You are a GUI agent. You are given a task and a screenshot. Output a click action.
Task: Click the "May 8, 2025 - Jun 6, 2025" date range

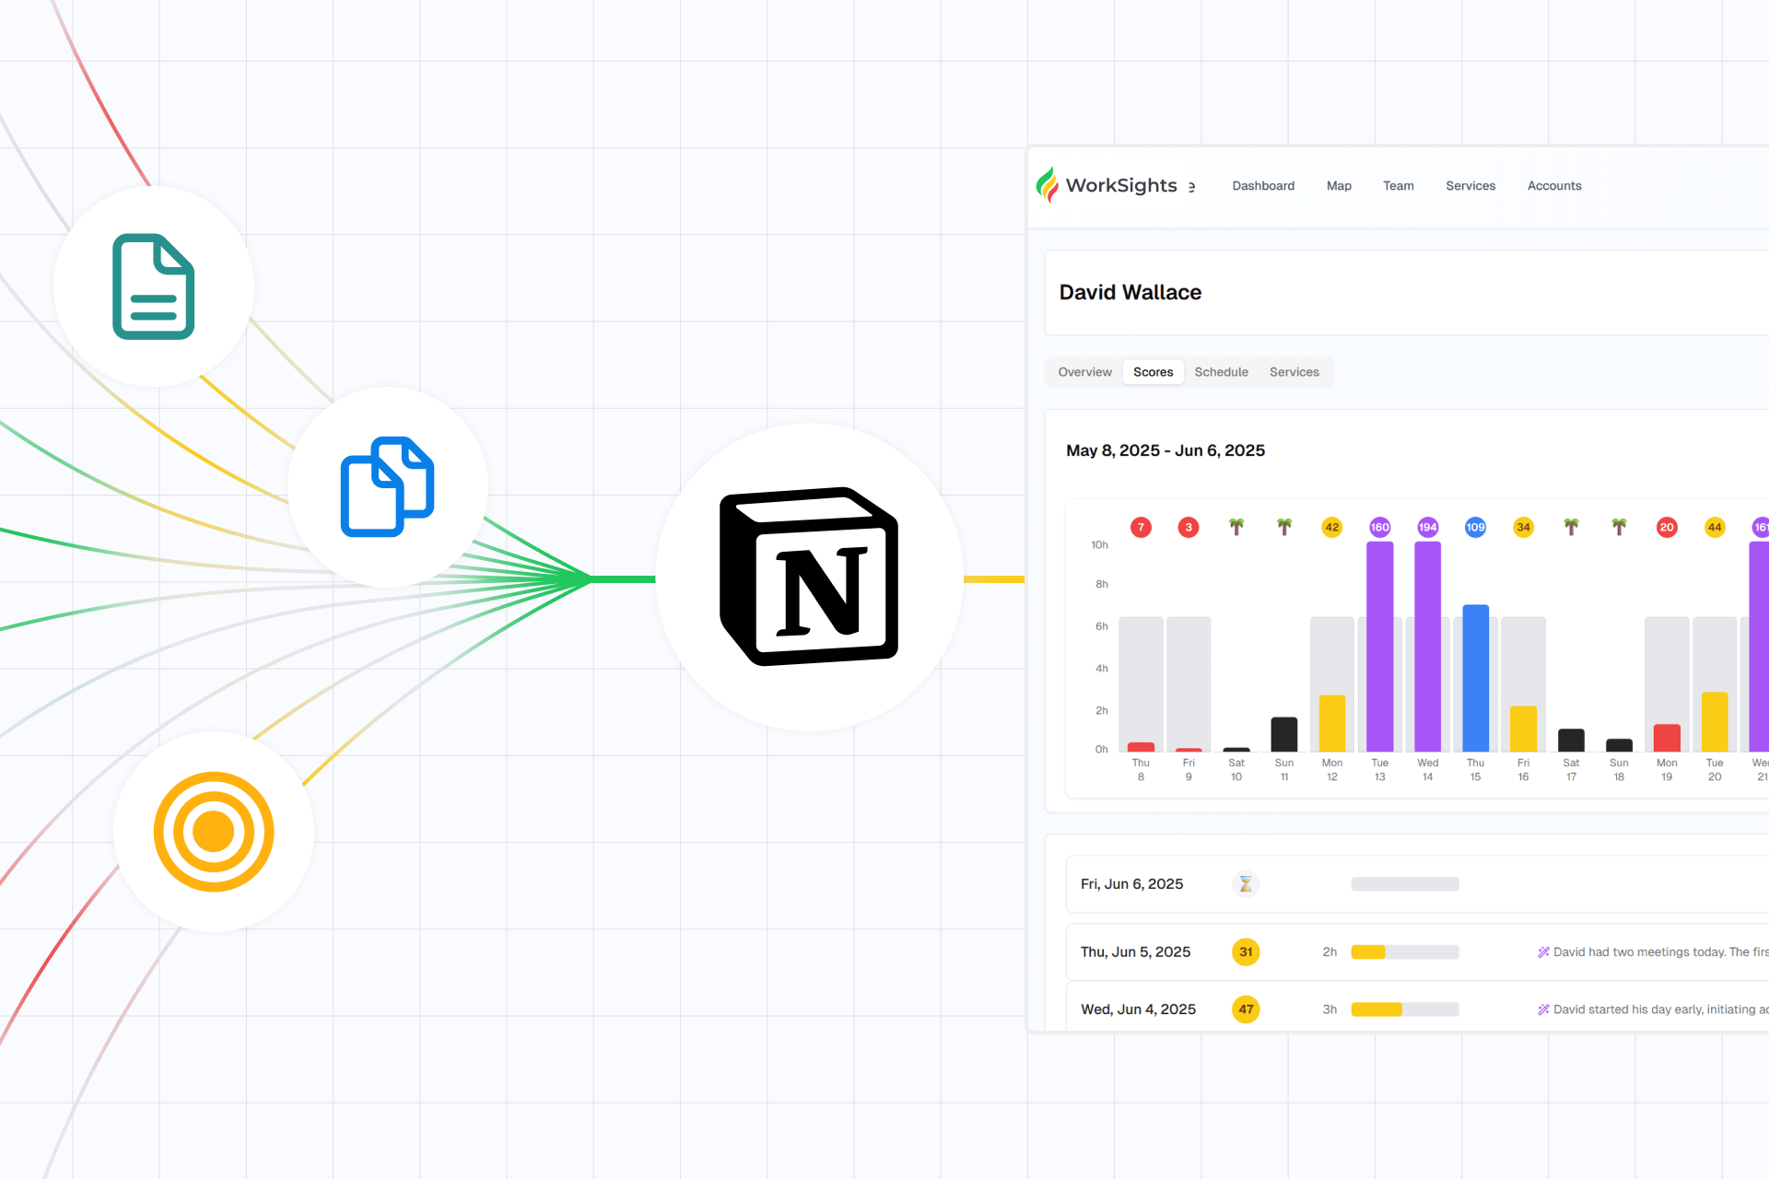click(x=1166, y=450)
